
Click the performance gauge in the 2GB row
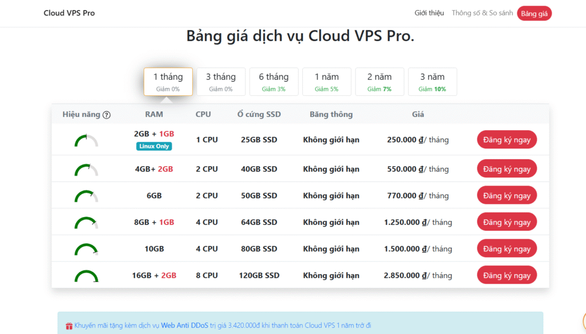pyautogui.click(x=86, y=140)
